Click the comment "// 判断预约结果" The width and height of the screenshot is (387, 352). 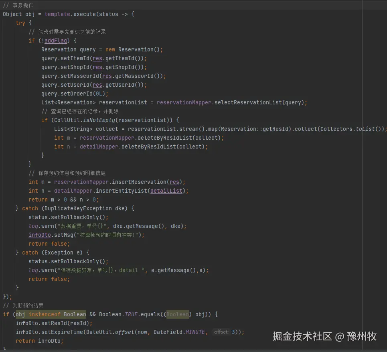(23, 305)
